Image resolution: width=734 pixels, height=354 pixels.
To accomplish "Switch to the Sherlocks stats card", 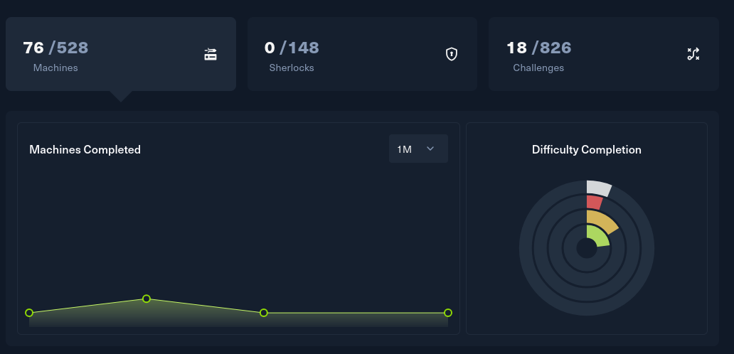I will (362, 54).
